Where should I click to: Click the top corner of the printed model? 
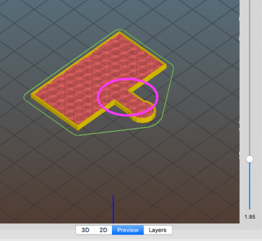coord(119,32)
